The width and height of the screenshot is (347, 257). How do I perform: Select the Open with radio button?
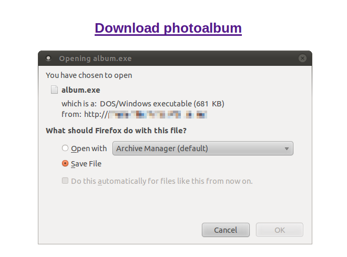[x=65, y=148]
